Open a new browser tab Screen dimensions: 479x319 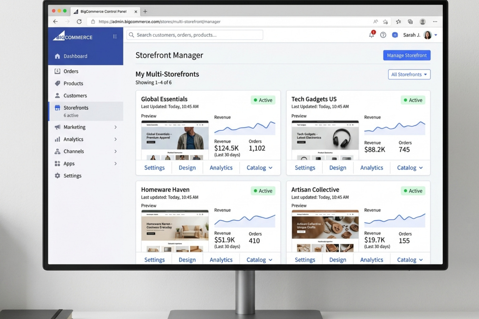(x=145, y=12)
